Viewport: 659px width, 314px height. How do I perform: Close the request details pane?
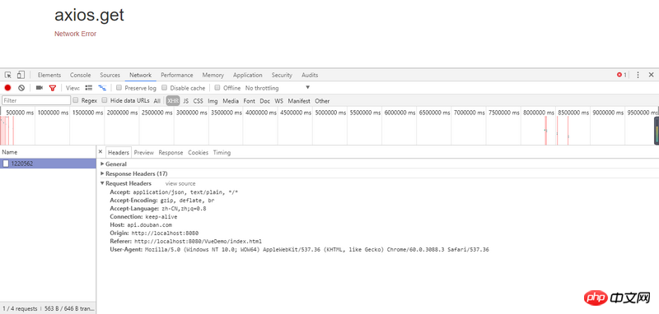[x=100, y=152]
